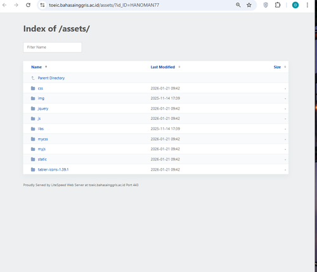Open the libs folder link
Screen dimensions: 317x272
point(41,129)
